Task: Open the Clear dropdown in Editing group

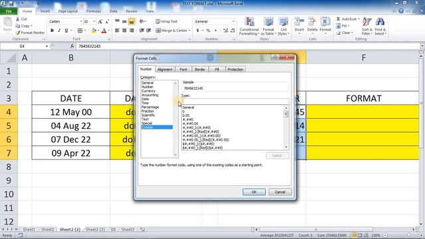Action: 345,33
